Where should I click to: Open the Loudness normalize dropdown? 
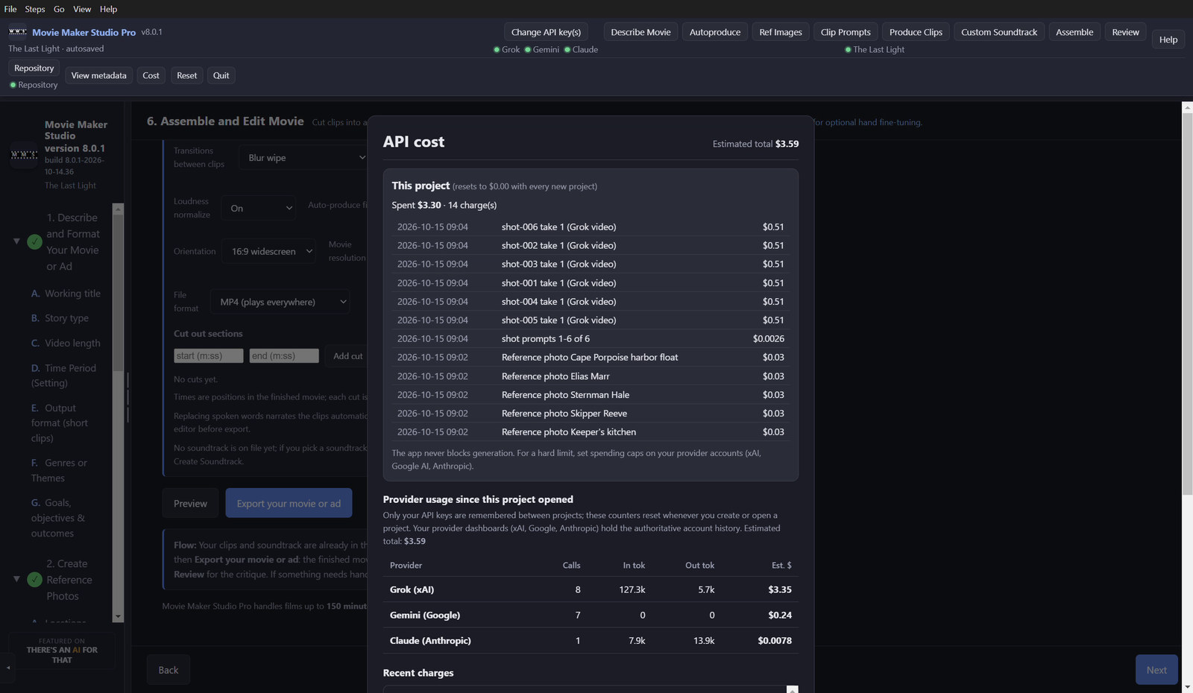click(259, 208)
